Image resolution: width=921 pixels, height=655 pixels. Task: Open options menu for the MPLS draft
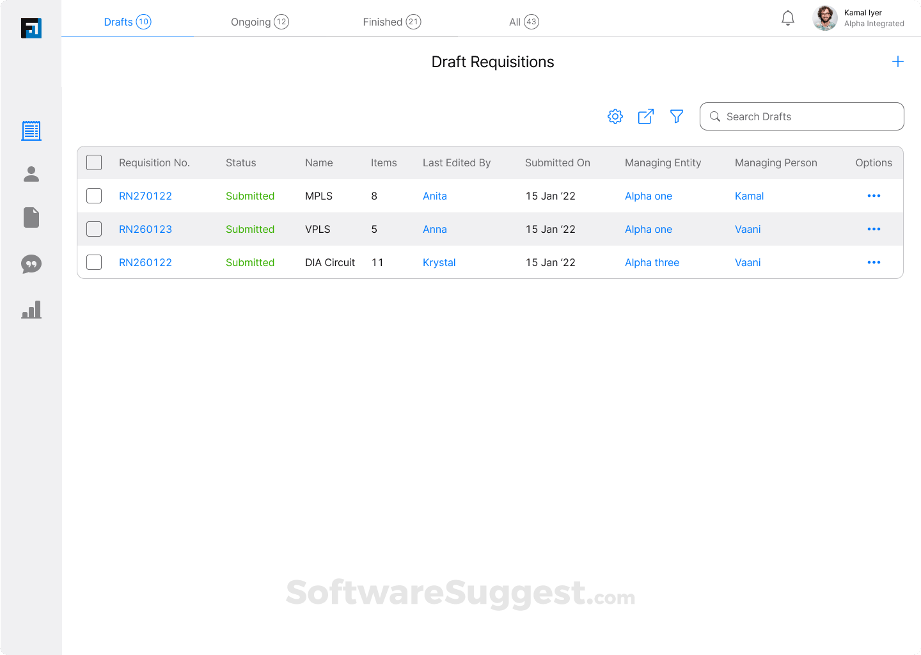click(874, 196)
